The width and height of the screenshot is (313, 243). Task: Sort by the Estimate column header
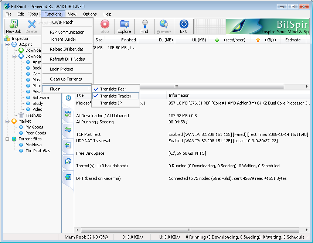pyautogui.click(x=293, y=40)
